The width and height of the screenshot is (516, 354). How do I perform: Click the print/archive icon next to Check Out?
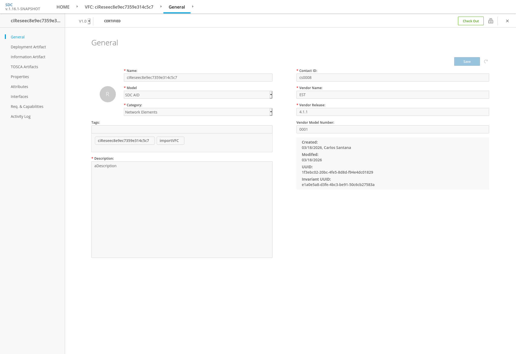(x=490, y=21)
